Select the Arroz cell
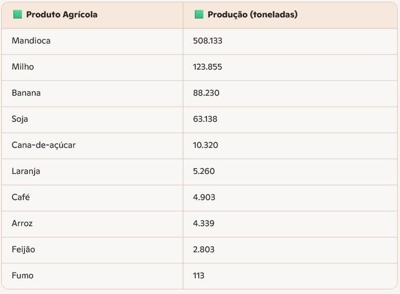This screenshot has width=400, height=294. click(22, 223)
